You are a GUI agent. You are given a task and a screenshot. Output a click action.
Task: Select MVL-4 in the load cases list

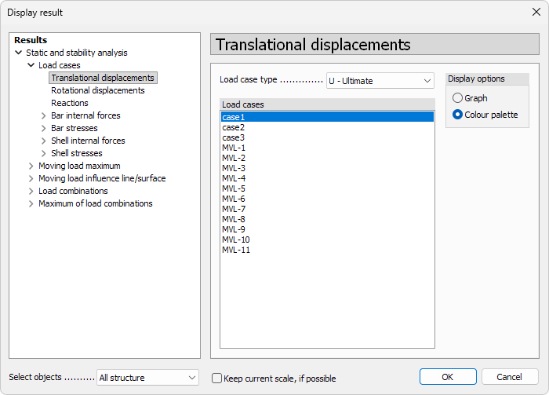coord(327,178)
